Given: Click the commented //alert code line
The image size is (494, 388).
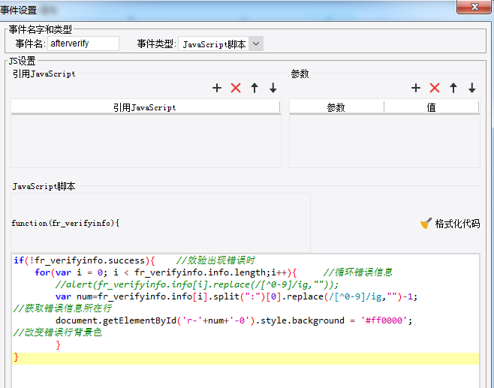Looking at the screenshot, I should (x=197, y=284).
